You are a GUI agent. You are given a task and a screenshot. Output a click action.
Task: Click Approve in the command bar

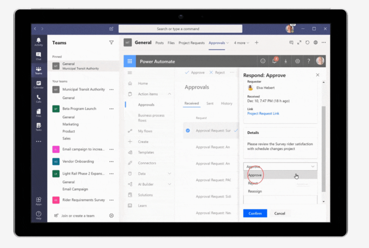pos(195,72)
